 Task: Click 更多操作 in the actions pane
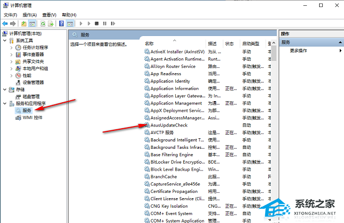pos(299,51)
